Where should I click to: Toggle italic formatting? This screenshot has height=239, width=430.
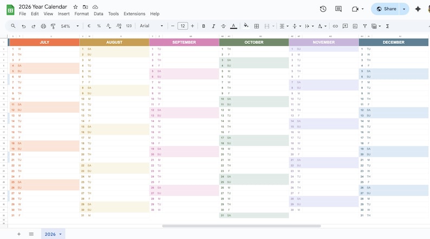click(213, 26)
